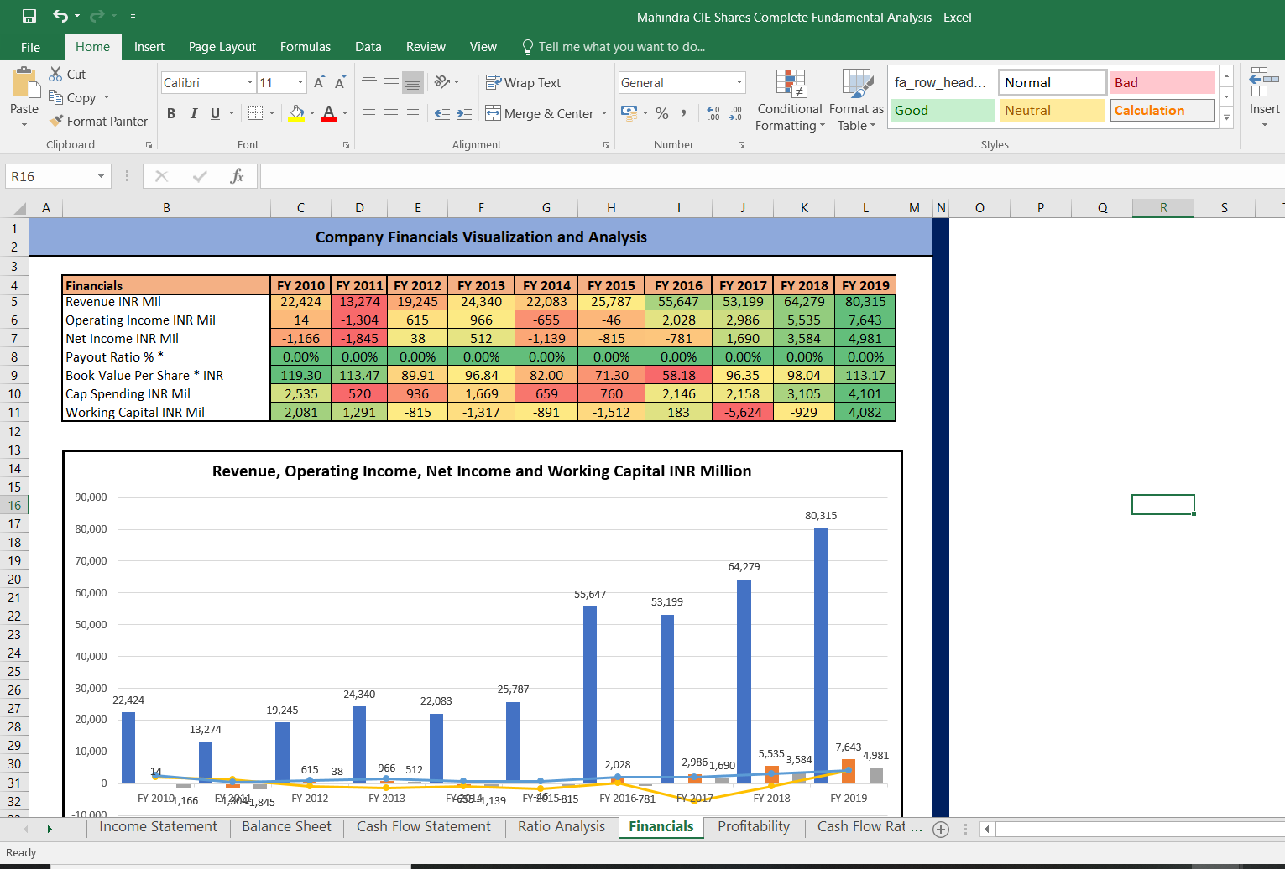
Task: Decrease indent icon
Action: [442, 113]
